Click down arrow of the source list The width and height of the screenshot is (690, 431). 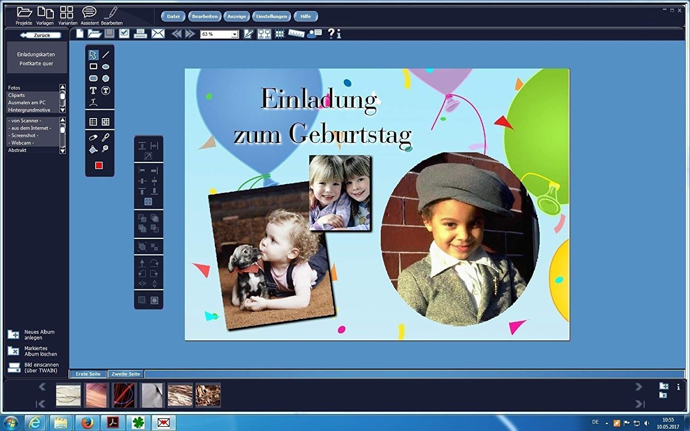click(63, 151)
